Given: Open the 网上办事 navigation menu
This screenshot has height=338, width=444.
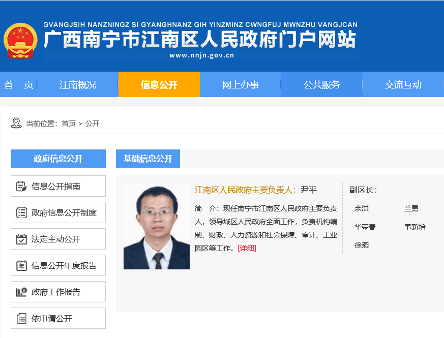Looking at the screenshot, I should tap(240, 85).
